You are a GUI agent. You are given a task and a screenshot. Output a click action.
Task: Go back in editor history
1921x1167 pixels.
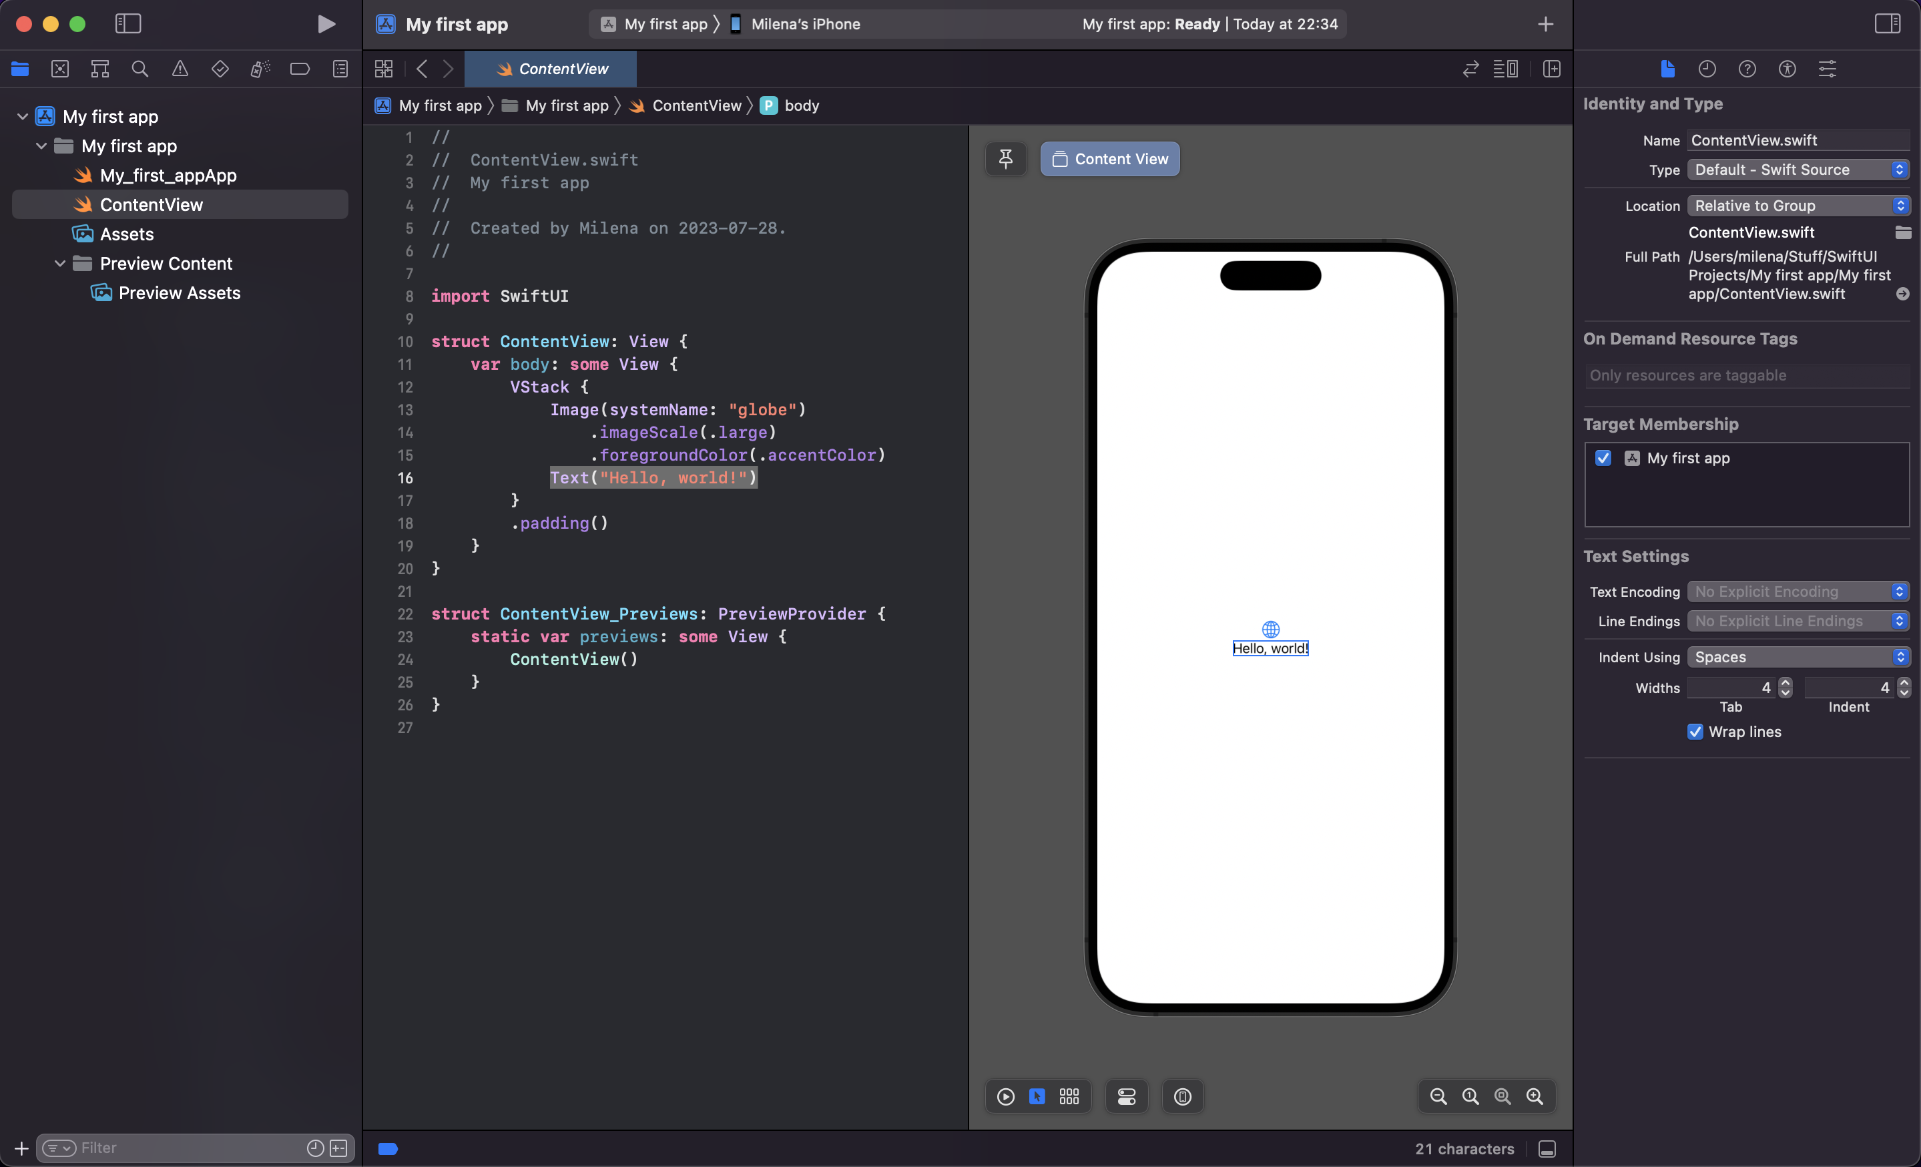click(x=422, y=69)
